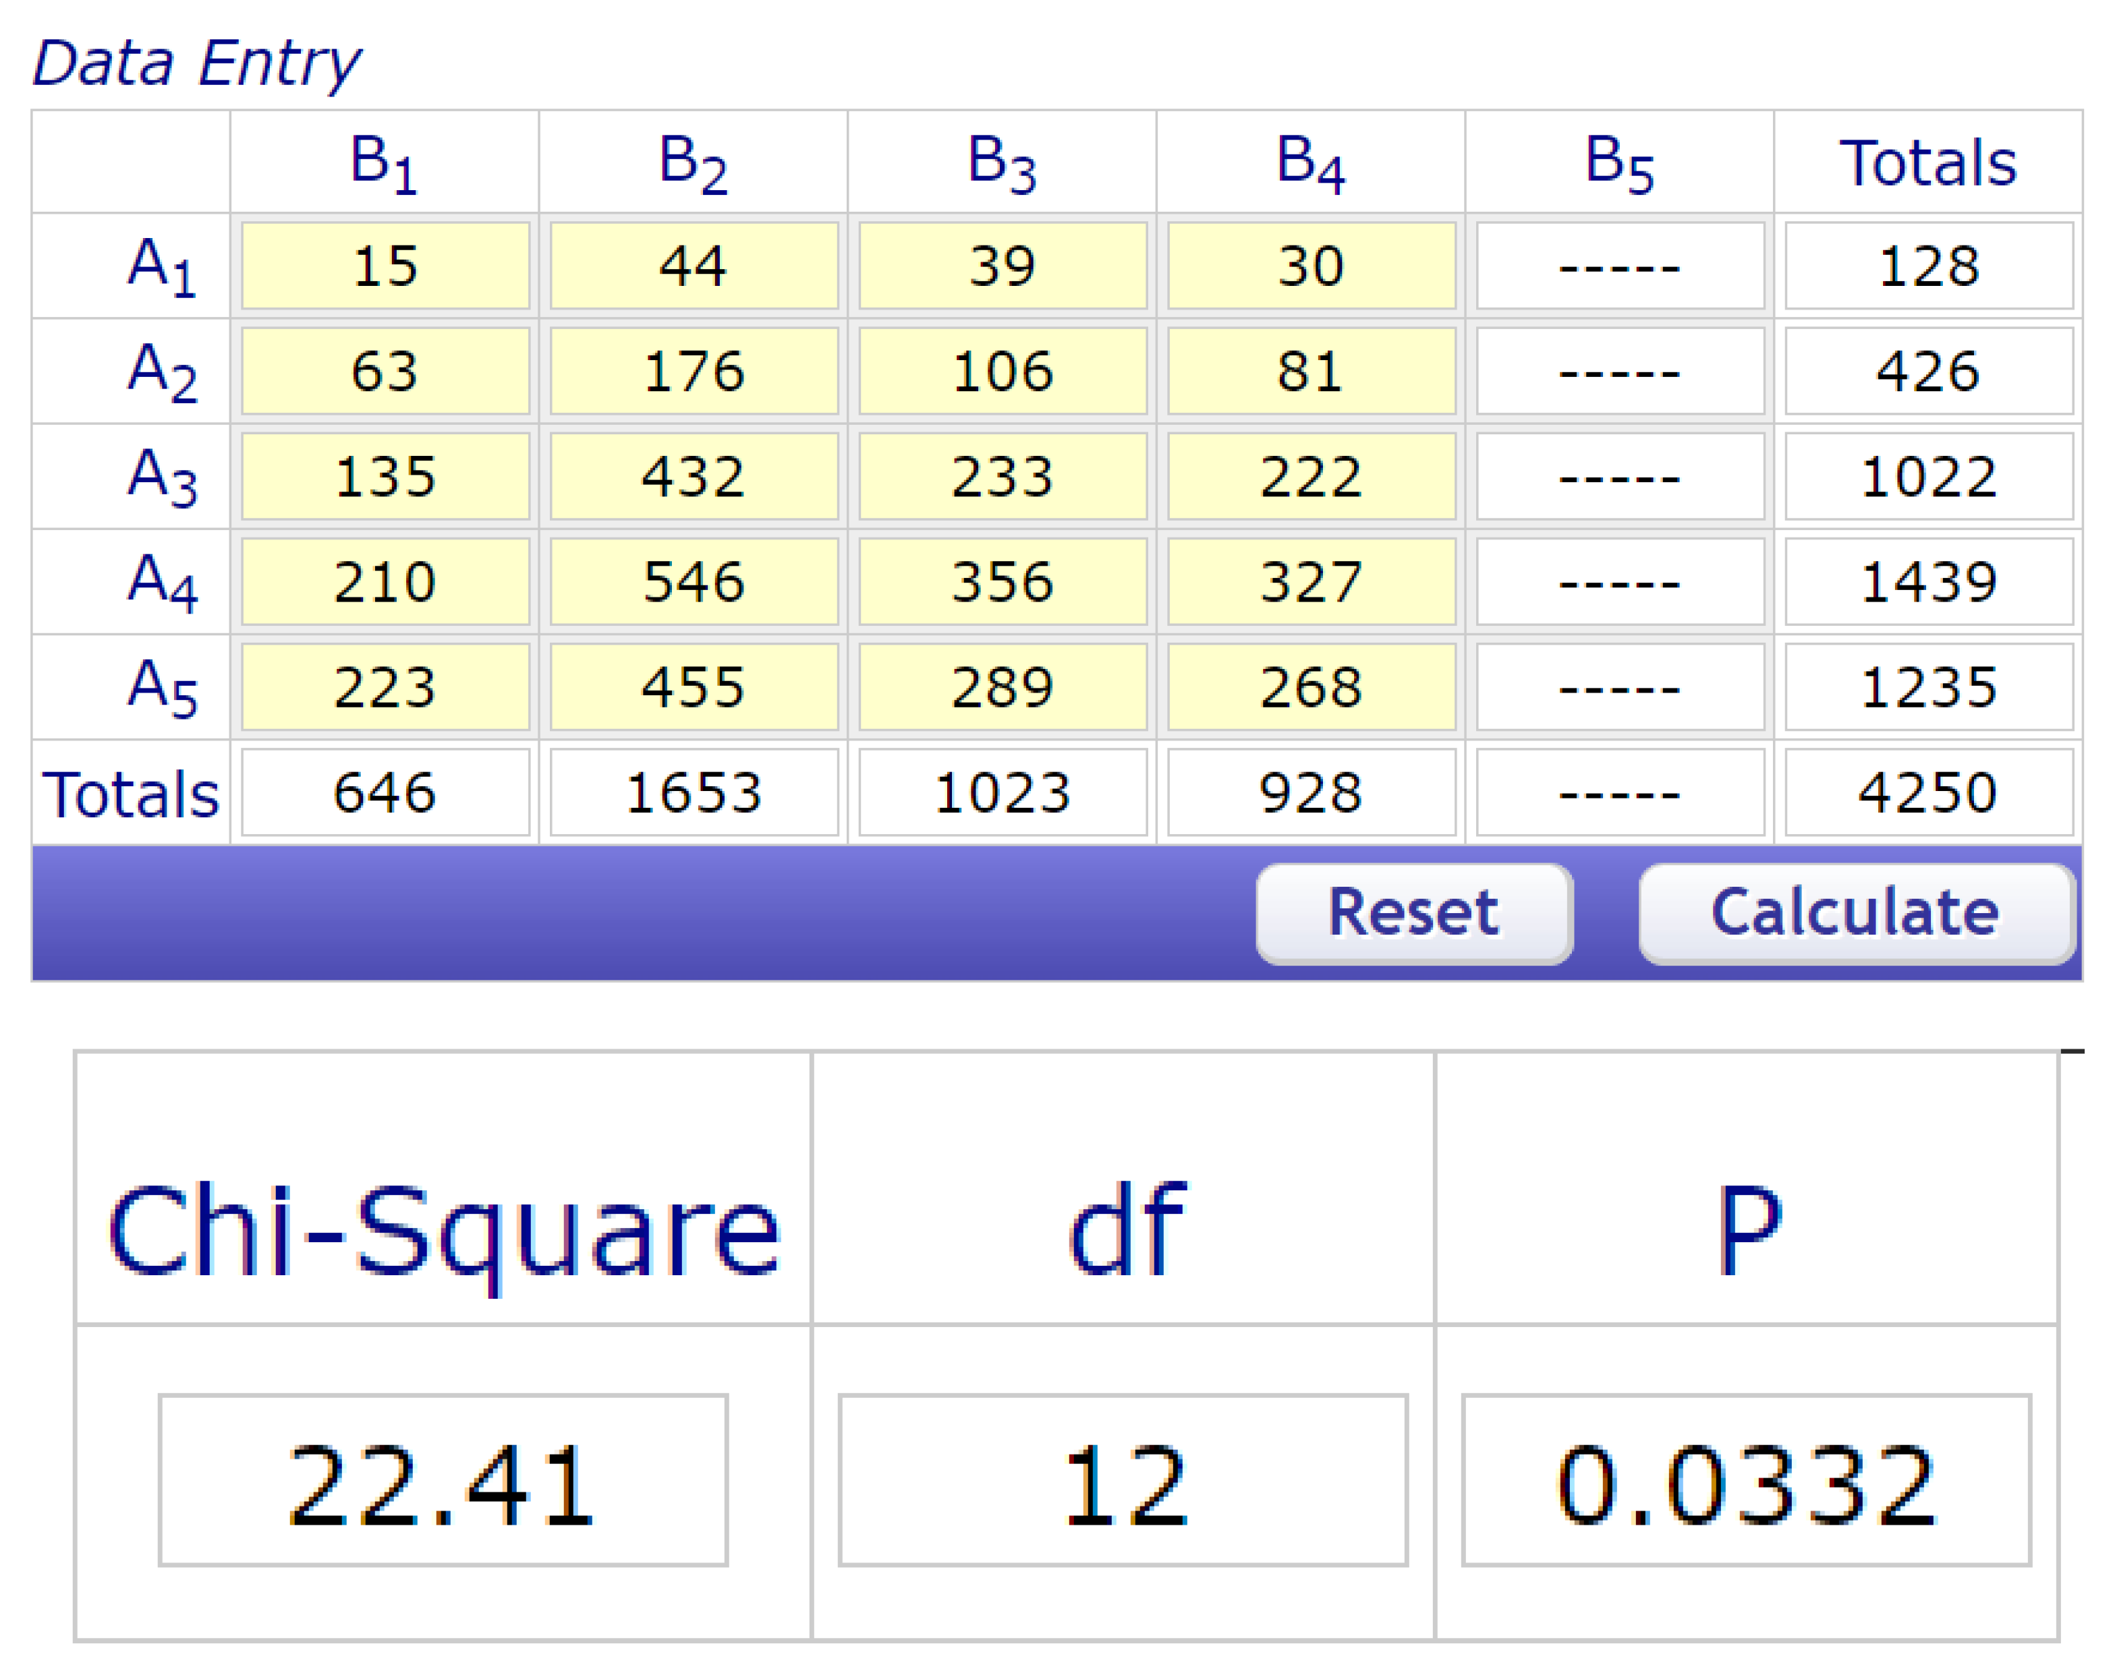This screenshot has width=2113, height=1669.
Task: Select the A3 B3 cell showing 233
Action: (x=1003, y=477)
